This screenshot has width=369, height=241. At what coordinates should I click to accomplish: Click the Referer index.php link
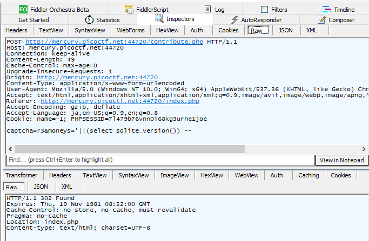pyautogui.click(x=120, y=101)
